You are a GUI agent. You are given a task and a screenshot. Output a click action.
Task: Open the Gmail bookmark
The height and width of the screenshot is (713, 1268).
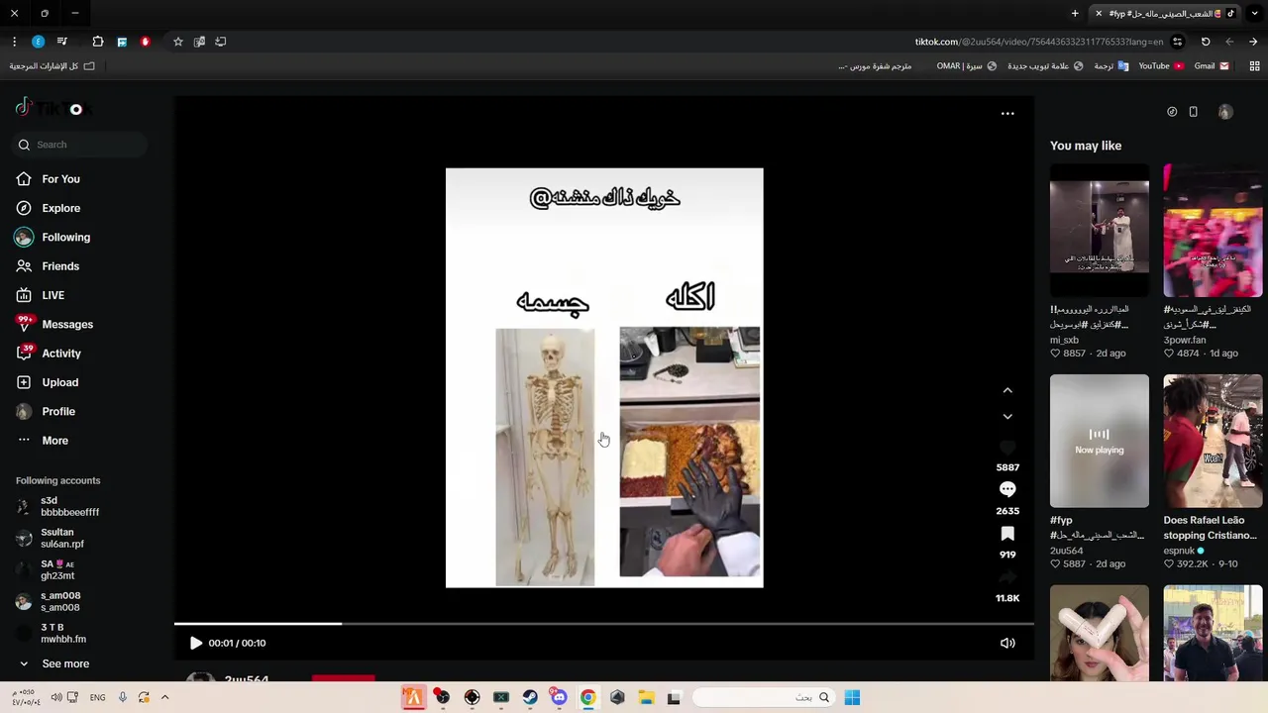[1212, 66]
